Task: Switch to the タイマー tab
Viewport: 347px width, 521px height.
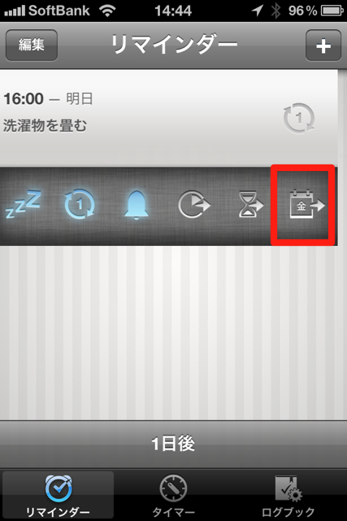Action: point(174,495)
